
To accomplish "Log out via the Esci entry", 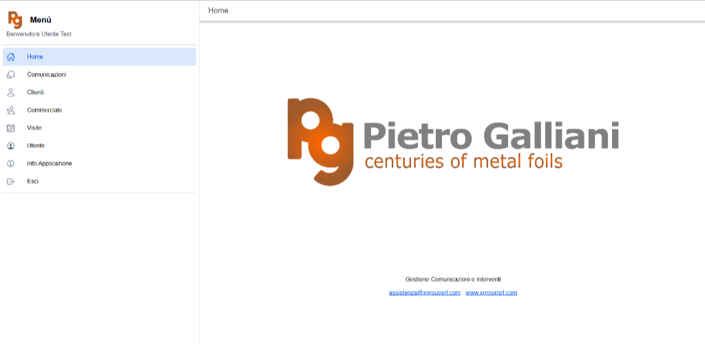I will (x=99, y=182).
